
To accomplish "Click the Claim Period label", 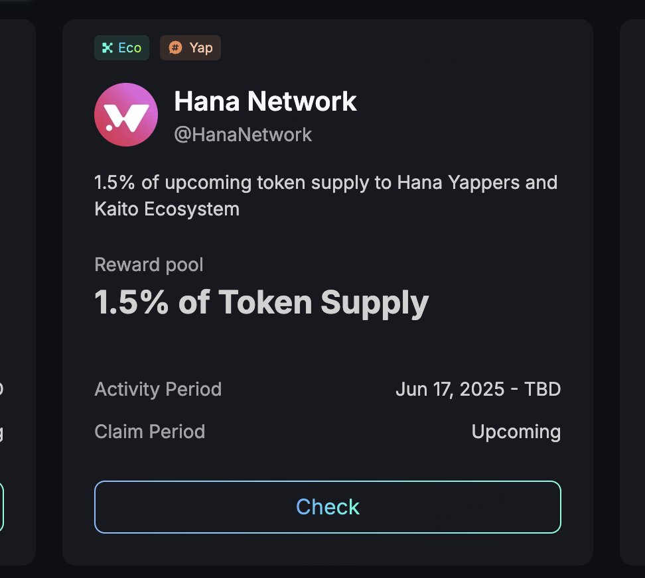I will click(150, 432).
